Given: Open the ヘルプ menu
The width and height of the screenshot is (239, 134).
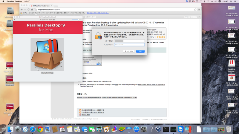Looking at the screenshot, I should click(x=27, y=1).
